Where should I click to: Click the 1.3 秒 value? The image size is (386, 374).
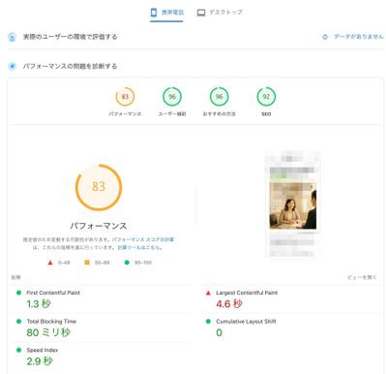click(39, 304)
